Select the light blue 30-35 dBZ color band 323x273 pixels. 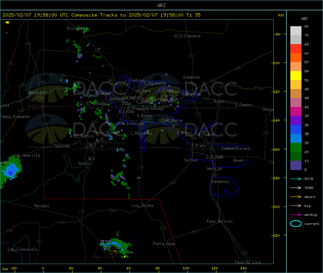(296, 138)
